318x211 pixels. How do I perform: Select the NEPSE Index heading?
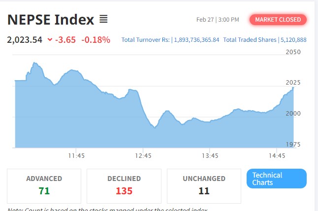point(51,20)
